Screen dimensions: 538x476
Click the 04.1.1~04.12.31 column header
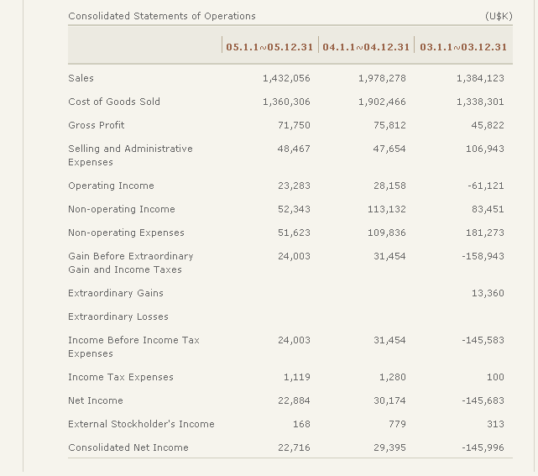(x=366, y=46)
